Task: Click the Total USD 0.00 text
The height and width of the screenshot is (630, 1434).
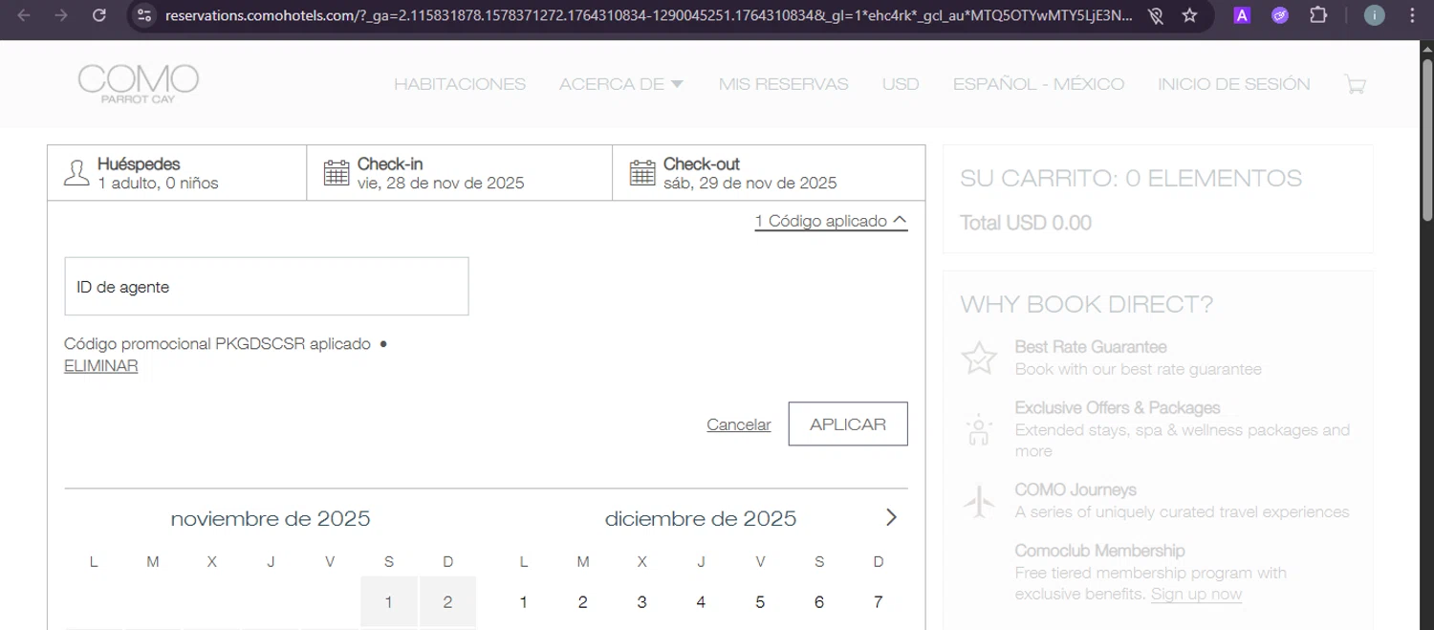Action: [x=1026, y=223]
